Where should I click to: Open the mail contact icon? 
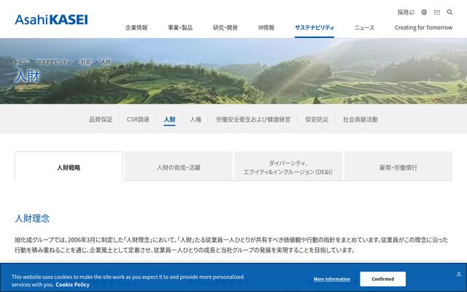point(436,12)
